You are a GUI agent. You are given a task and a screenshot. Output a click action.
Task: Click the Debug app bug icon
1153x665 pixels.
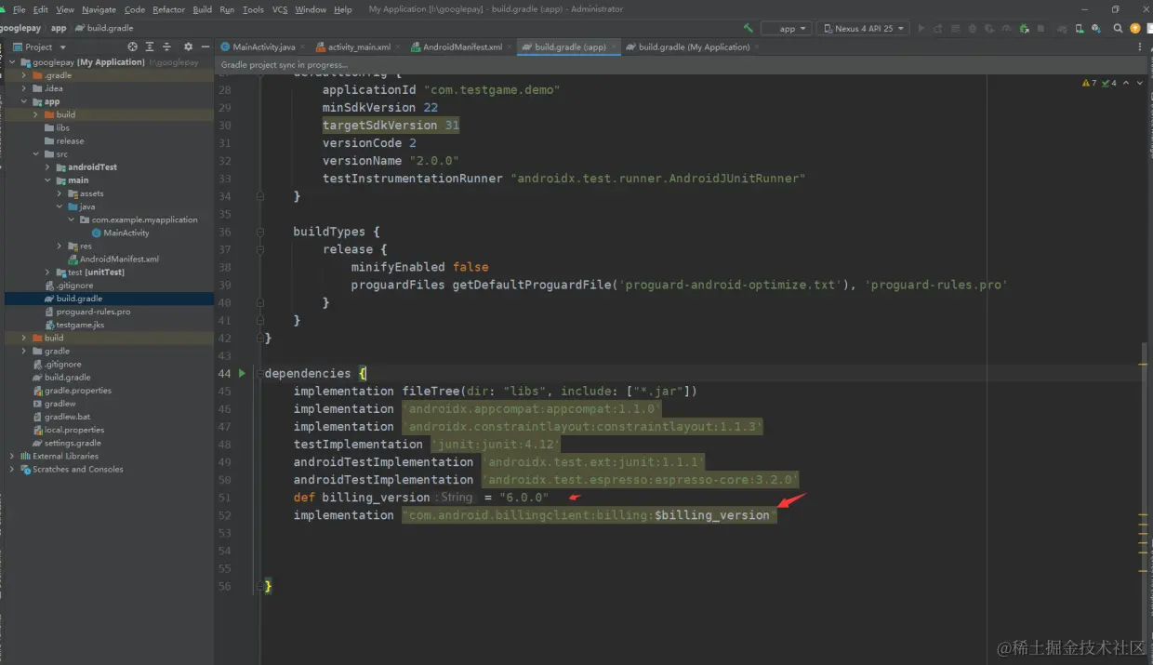pyautogui.click(x=973, y=28)
